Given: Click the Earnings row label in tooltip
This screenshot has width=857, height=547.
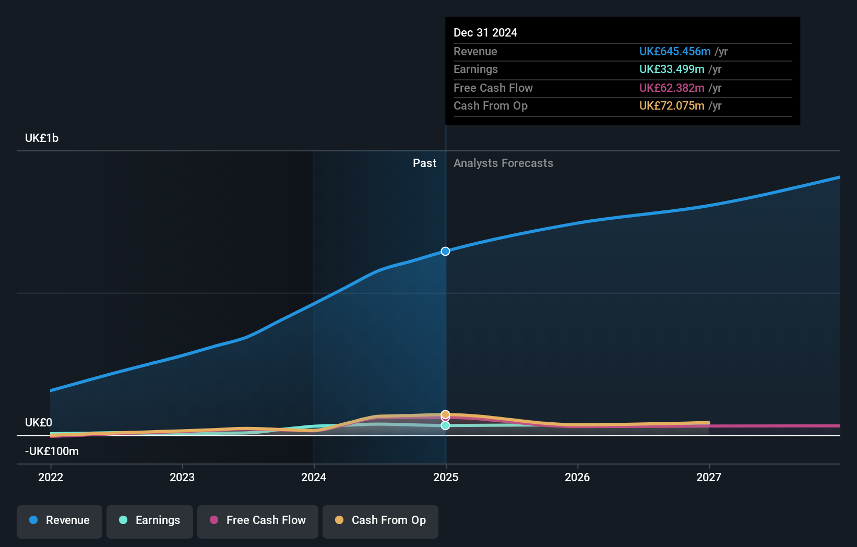Looking at the screenshot, I should point(475,69).
